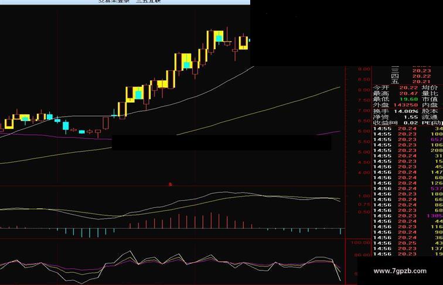
Task: Click the 今开 open price value 20.22
Action: click(408, 88)
